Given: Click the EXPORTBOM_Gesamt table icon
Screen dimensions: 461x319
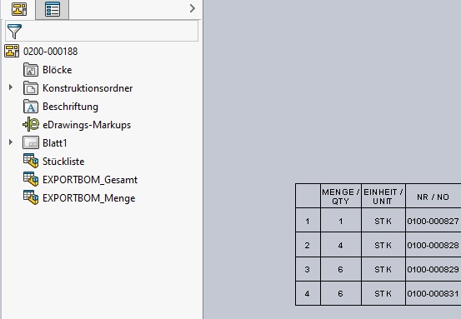Looking at the screenshot, I should [31, 179].
